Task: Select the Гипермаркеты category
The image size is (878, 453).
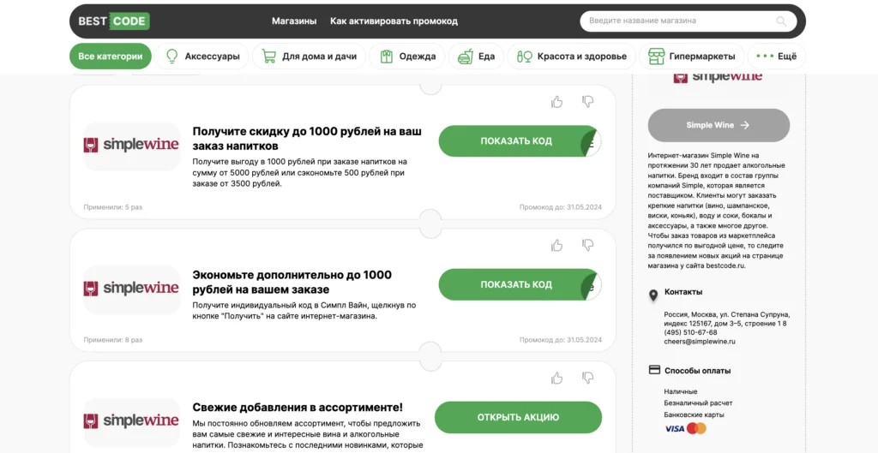Action: [692, 57]
